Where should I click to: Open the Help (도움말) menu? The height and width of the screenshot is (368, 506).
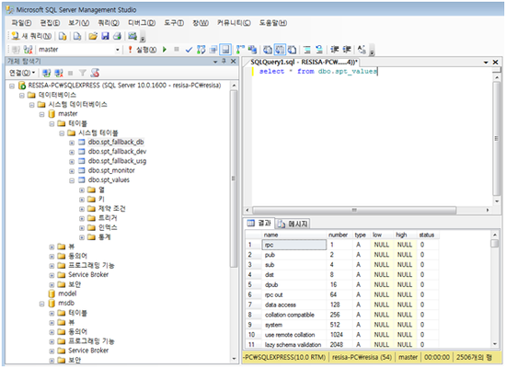[x=273, y=23]
